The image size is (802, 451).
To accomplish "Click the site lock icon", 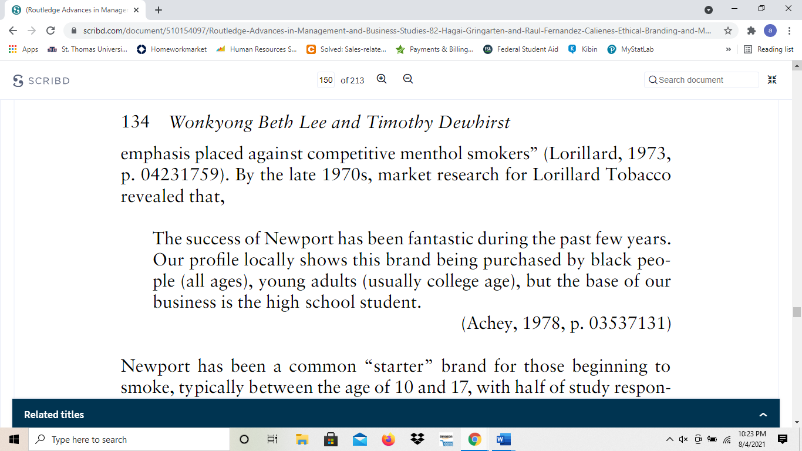I will 74,31.
